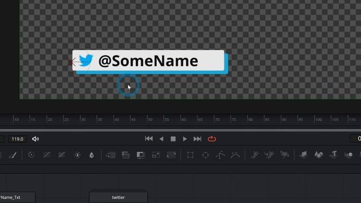Screen dimensions: 361x203
Task: Add a Blur node
Action: (91, 155)
